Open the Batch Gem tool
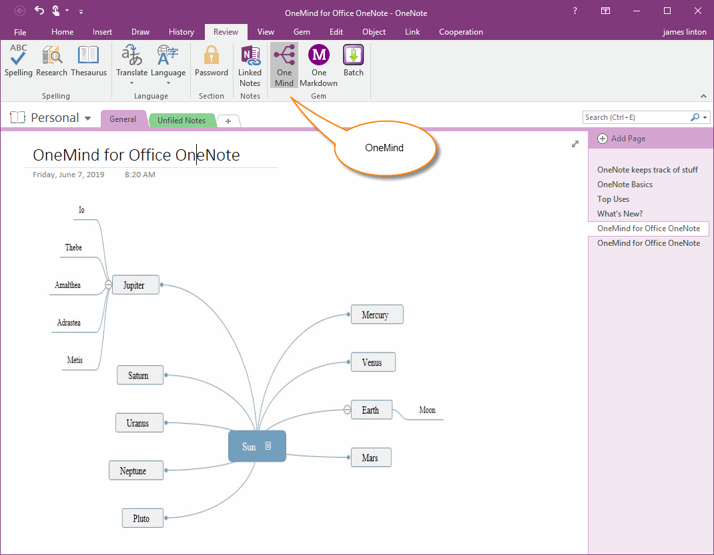The height and width of the screenshot is (555, 714). click(354, 61)
